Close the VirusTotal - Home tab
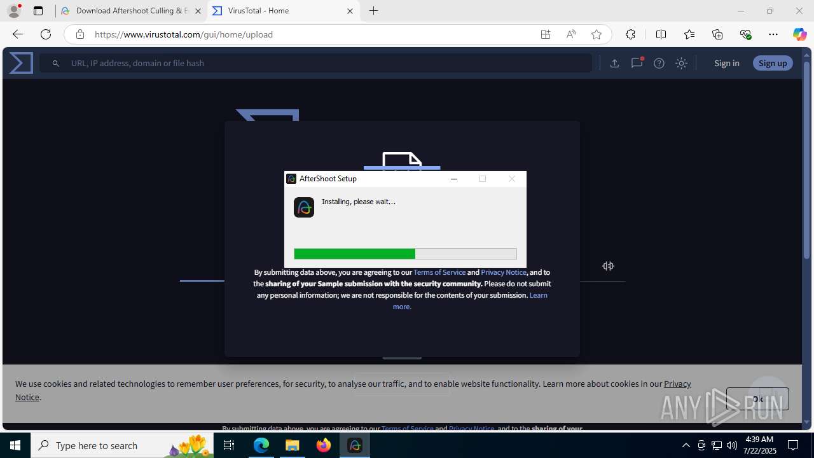The image size is (814, 458). point(350,11)
